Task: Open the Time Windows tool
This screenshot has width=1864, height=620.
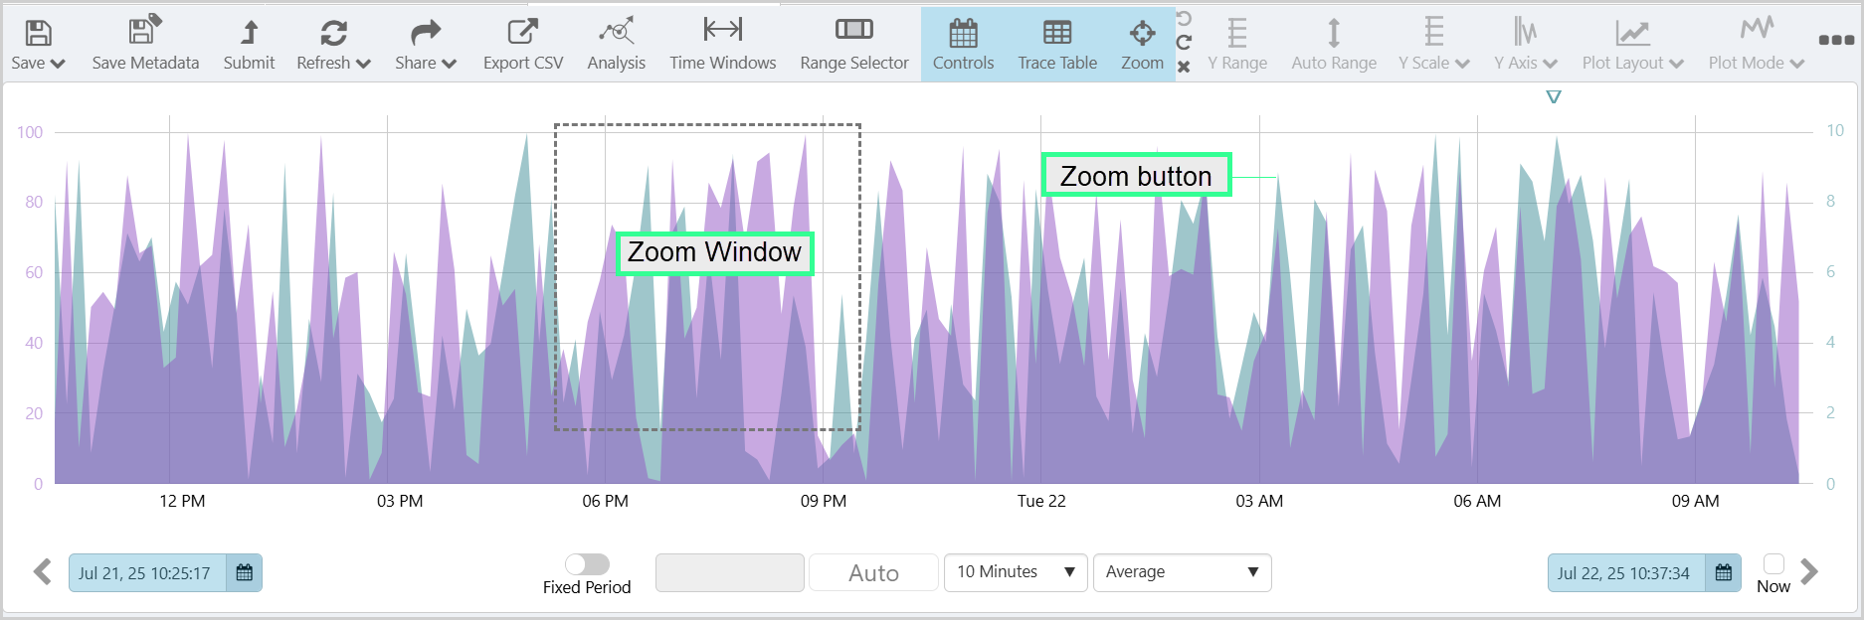Action: coord(723,46)
